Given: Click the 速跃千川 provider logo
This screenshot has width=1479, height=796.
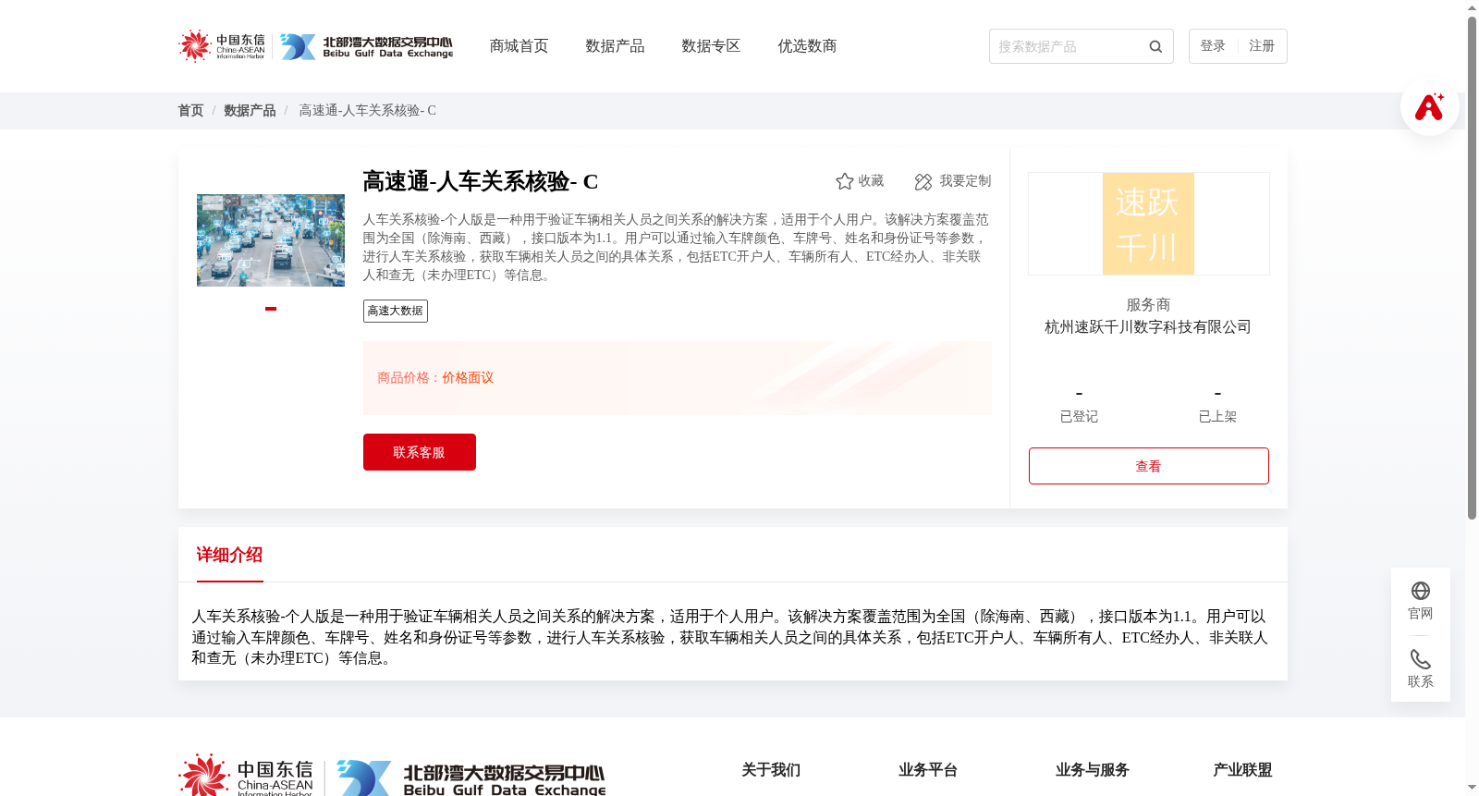Looking at the screenshot, I should click(x=1148, y=224).
